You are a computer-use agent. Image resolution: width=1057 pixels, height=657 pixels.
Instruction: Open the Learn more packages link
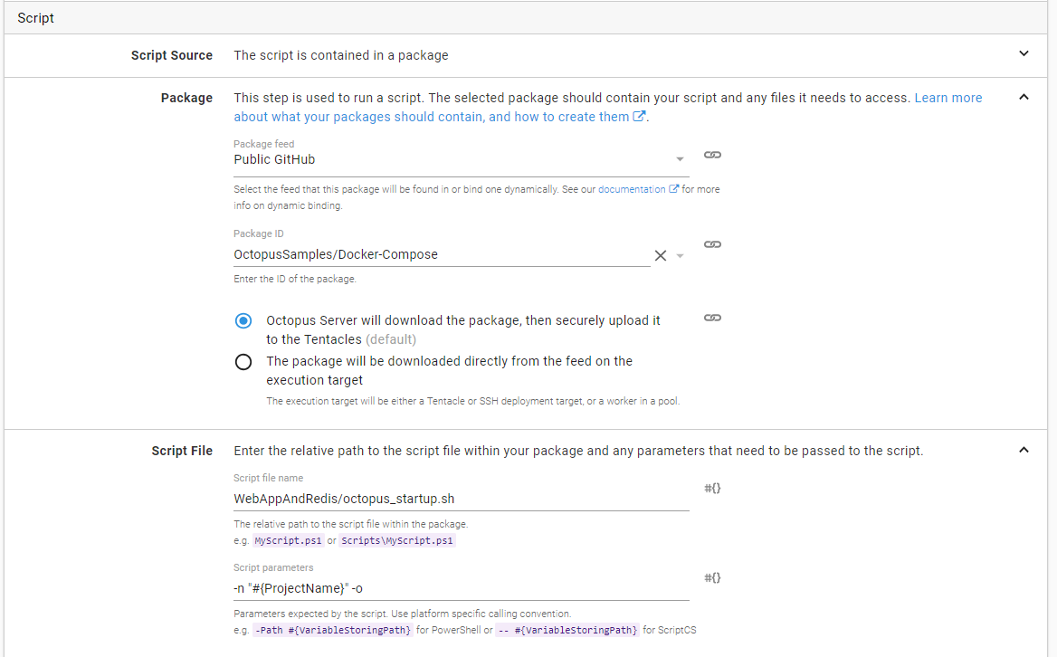tap(947, 98)
